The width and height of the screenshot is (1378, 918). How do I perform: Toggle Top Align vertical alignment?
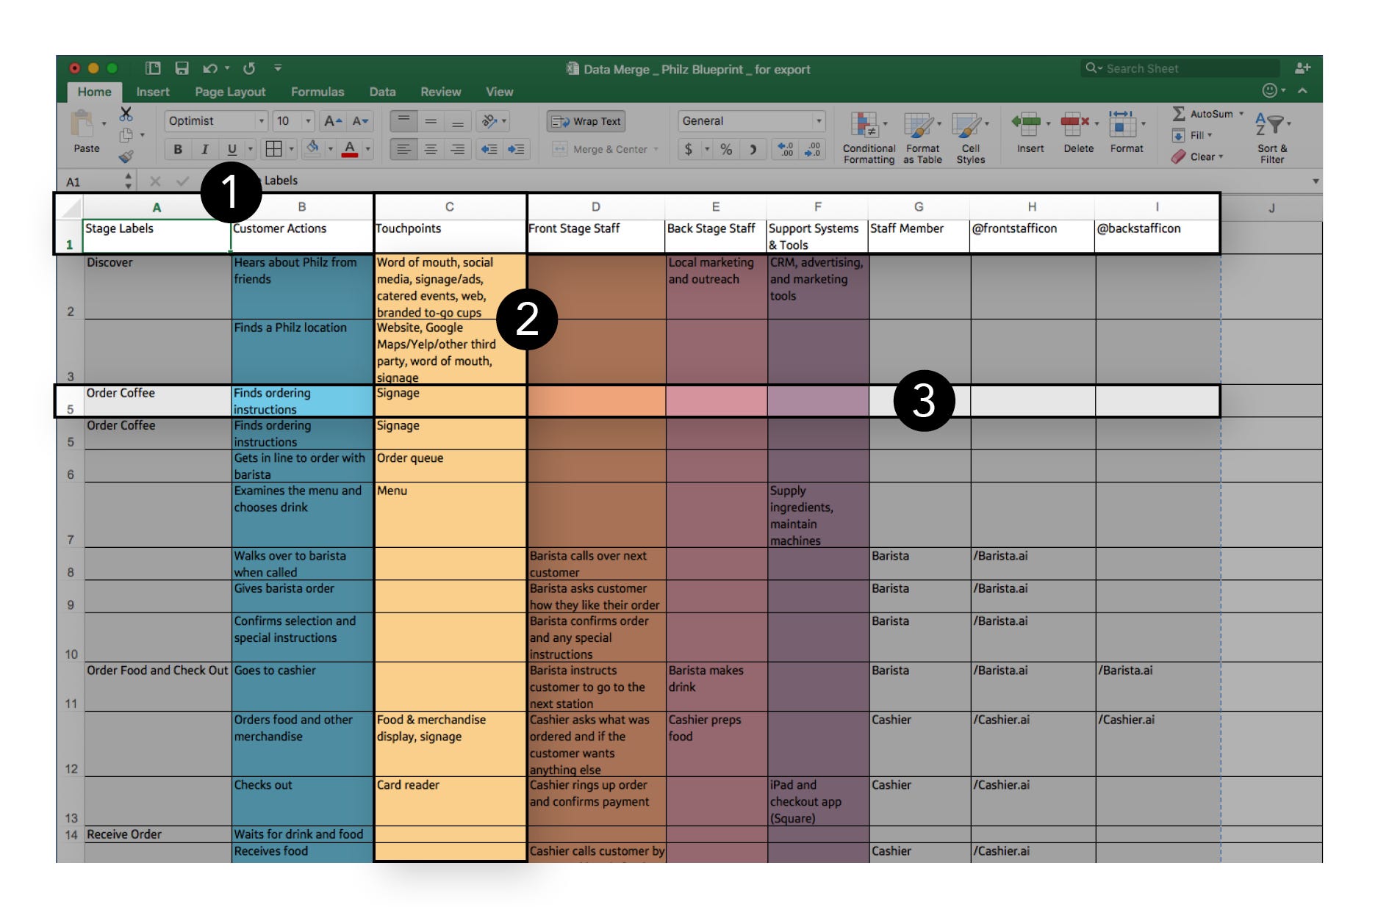tap(403, 120)
